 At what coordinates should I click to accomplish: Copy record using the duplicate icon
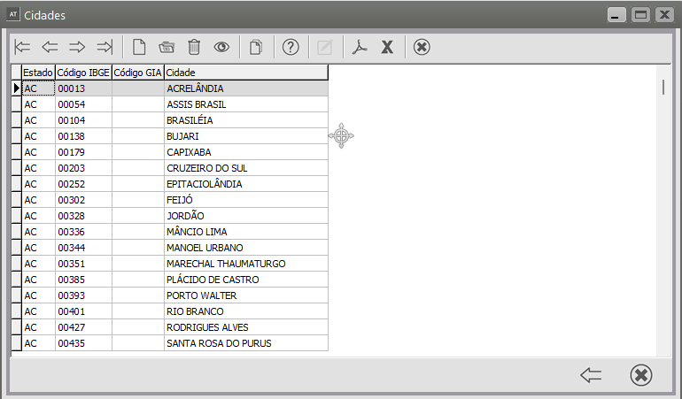click(256, 47)
